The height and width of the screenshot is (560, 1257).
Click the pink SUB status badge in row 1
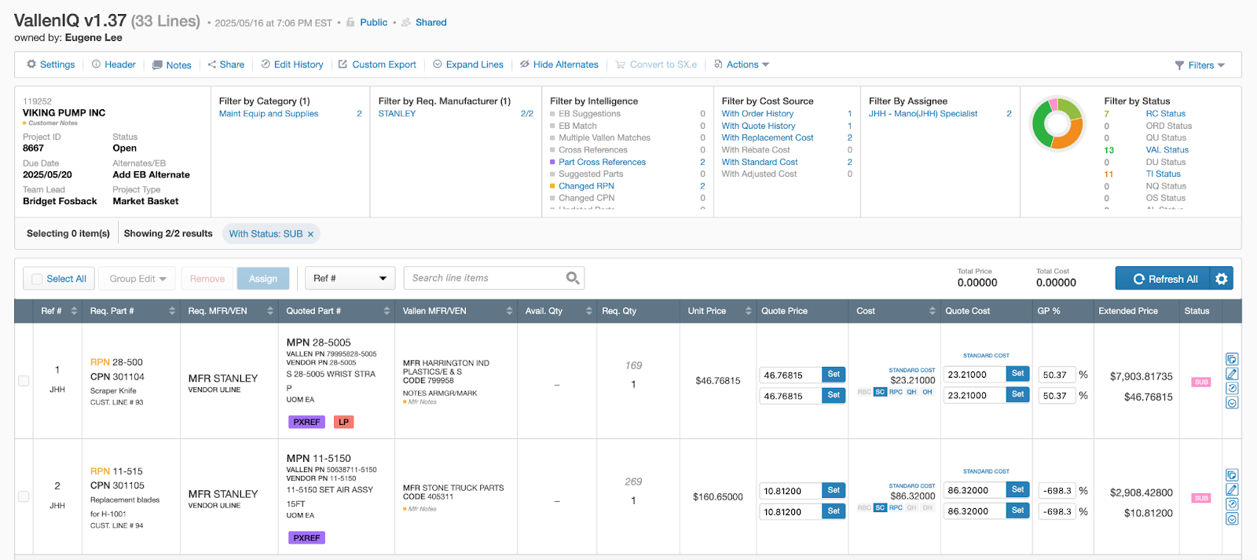(x=1200, y=382)
